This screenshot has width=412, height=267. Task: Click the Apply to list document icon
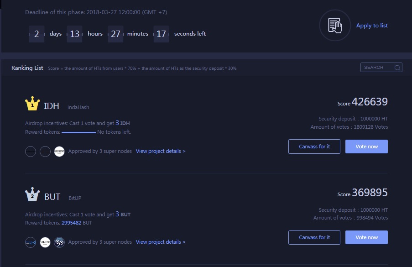[x=335, y=26]
